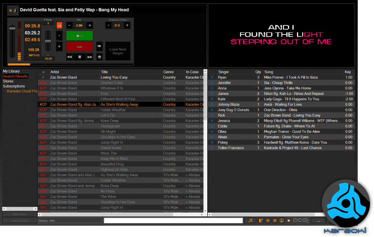This screenshot has width=374, height=237.
Task: Click the rewind button in the player
Action: [70, 57]
